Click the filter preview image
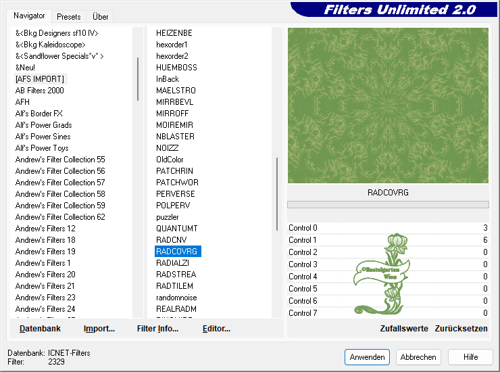The image size is (500, 372). pos(388,106)
